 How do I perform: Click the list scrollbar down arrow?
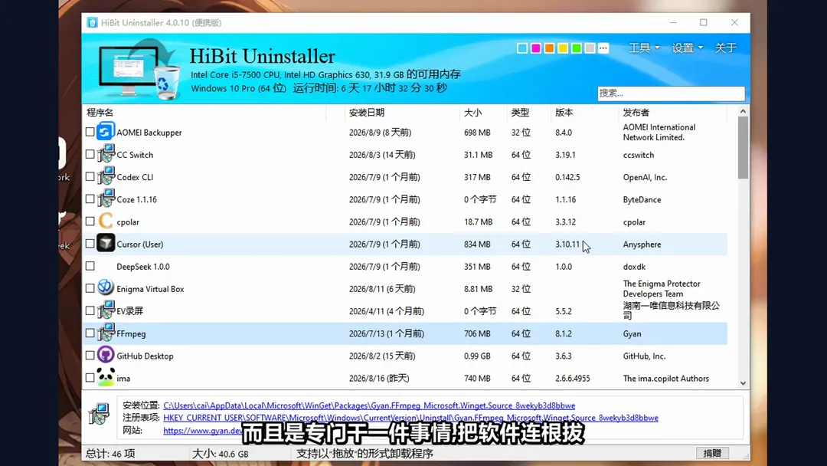(743, 383)
